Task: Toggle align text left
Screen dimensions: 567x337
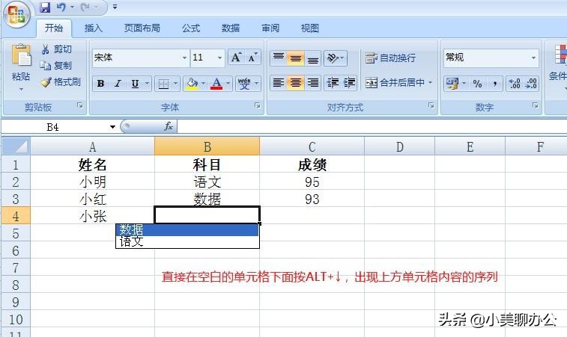Action: pos(279,83)
